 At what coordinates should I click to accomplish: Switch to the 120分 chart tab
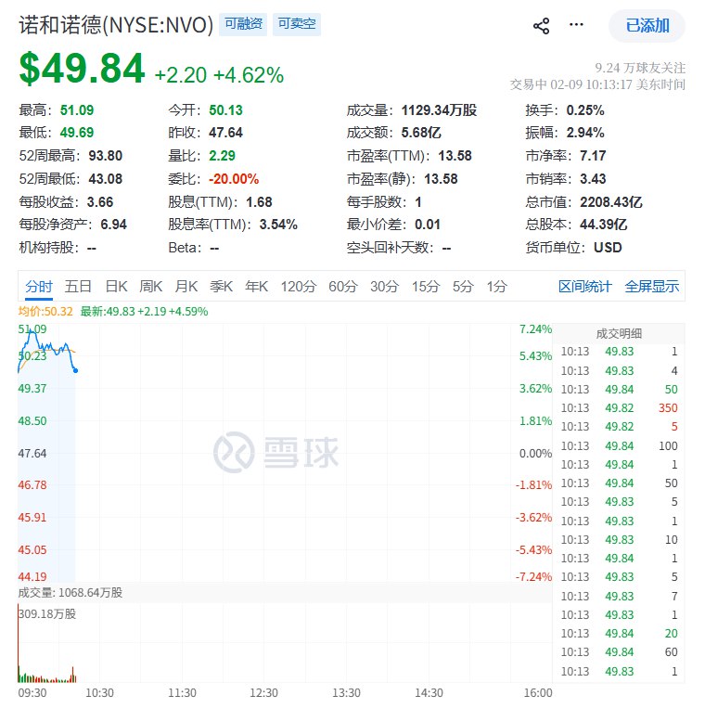(299, 287)
